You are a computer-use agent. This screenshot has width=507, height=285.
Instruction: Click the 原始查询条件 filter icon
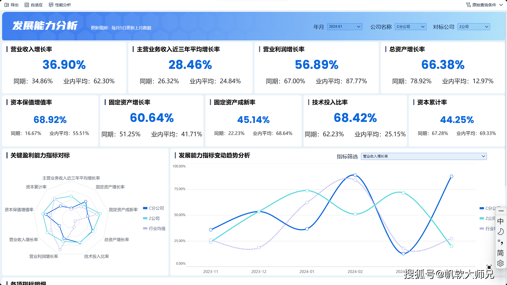(468, 5)
